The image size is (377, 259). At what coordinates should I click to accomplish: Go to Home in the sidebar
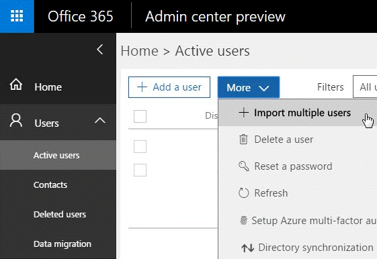[58, 86]
